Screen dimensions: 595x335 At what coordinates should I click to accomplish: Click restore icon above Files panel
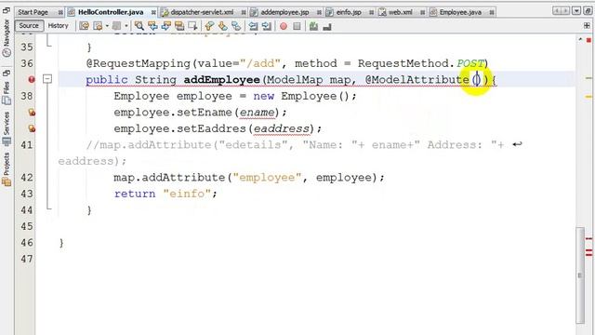point(7,73)
